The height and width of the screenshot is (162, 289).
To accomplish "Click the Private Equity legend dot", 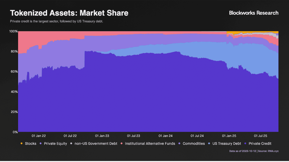I will [41, 144].
